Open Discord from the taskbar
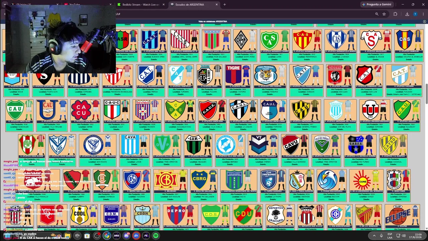The width and height of the screenshot is (428, 241). [x=126, y=236]
